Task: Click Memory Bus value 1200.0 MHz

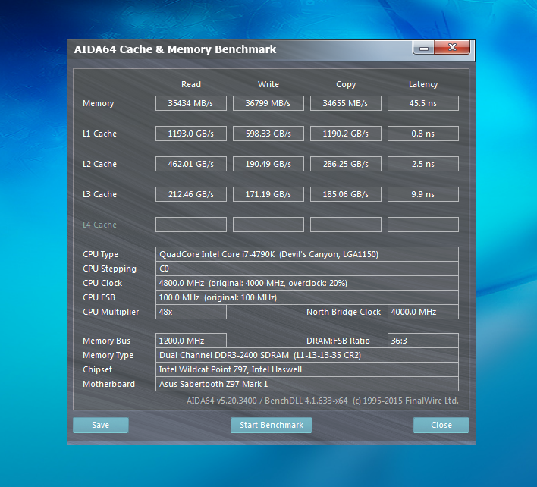Action: coord(191,341)
